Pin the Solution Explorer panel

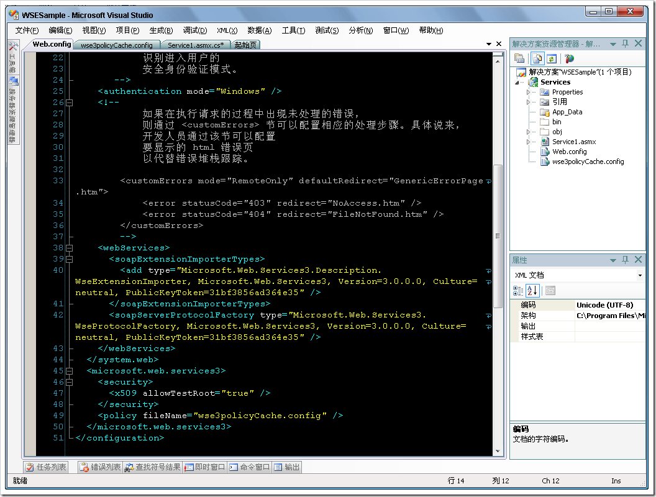pyautogui.click(x=625, y=43)
